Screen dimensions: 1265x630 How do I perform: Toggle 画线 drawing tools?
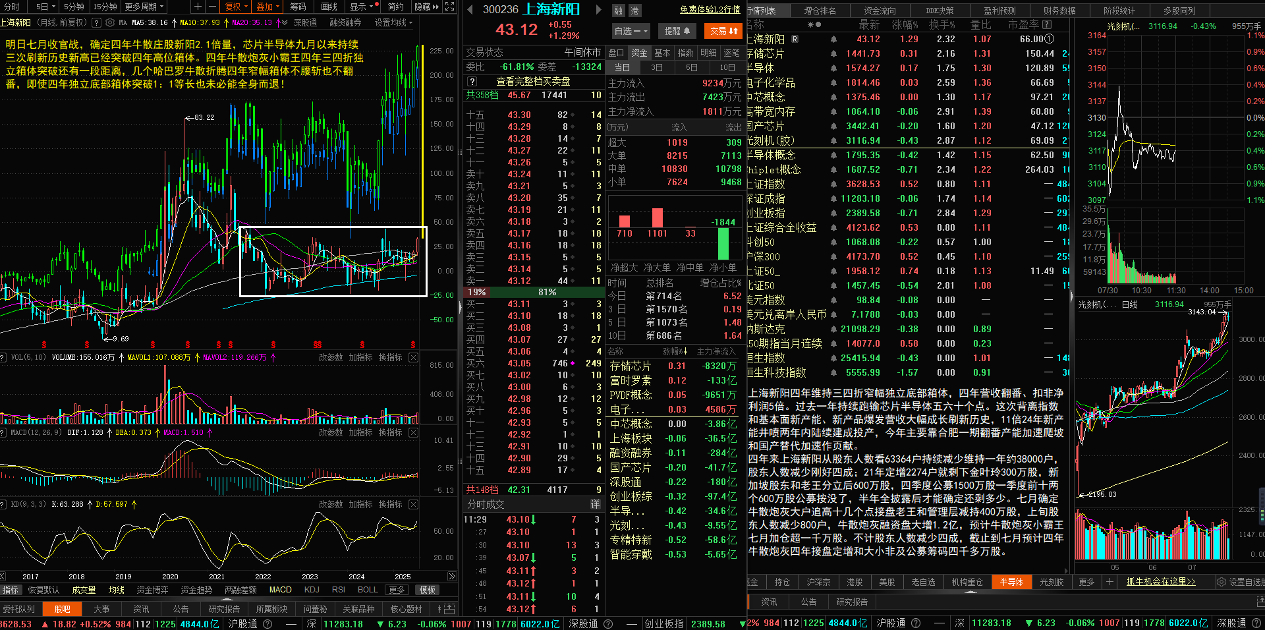pos(329,7)
